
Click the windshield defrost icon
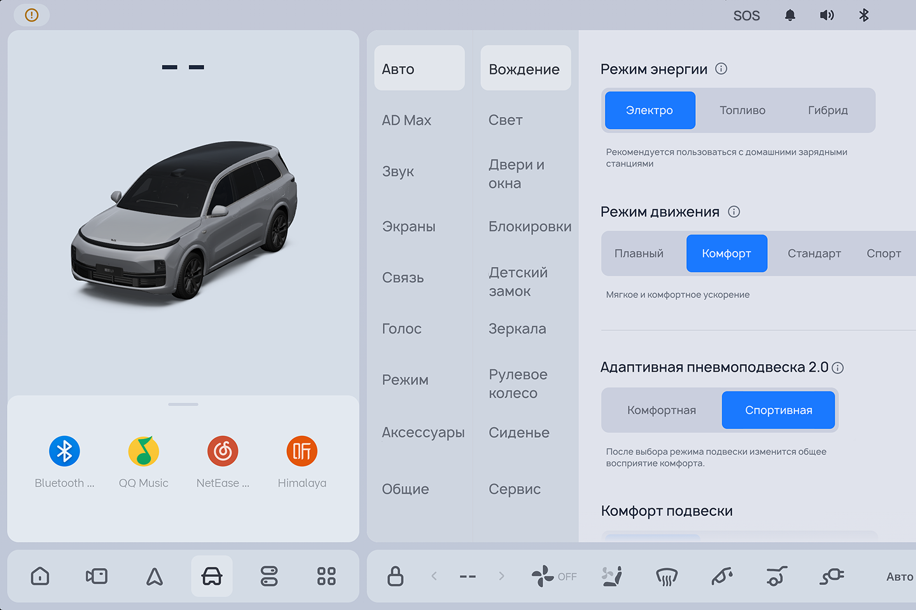[667, 576]
